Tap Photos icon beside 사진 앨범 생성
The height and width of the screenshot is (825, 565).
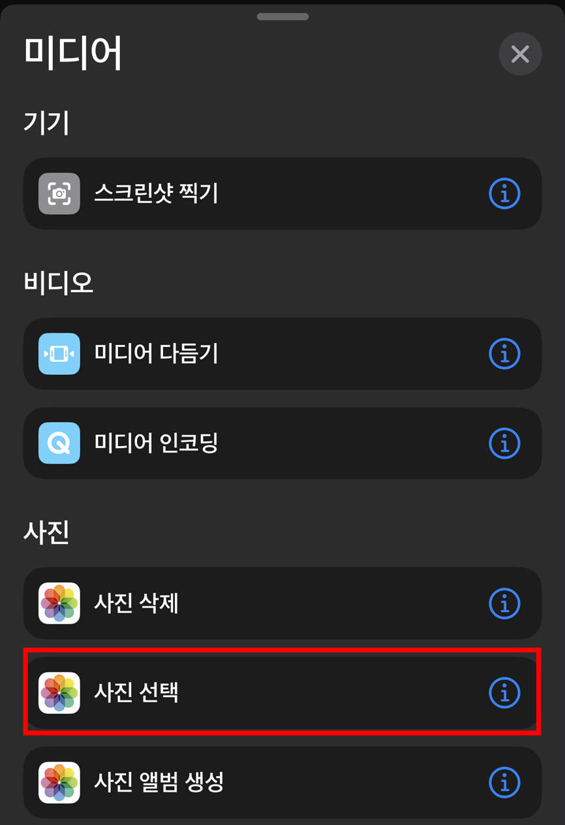click(x=59, y=782)
